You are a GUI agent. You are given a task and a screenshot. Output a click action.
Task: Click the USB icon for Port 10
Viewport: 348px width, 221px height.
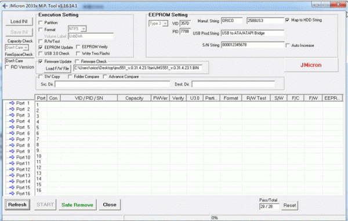pyautogui.click(x=12, y=157)
